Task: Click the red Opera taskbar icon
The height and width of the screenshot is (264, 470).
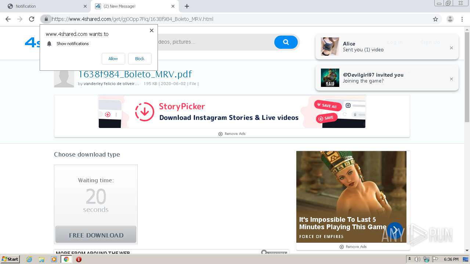Action: pos(79,259)
